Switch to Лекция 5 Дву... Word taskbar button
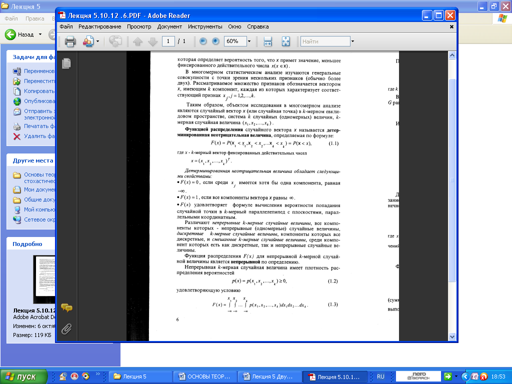 (x=269, y=376)
